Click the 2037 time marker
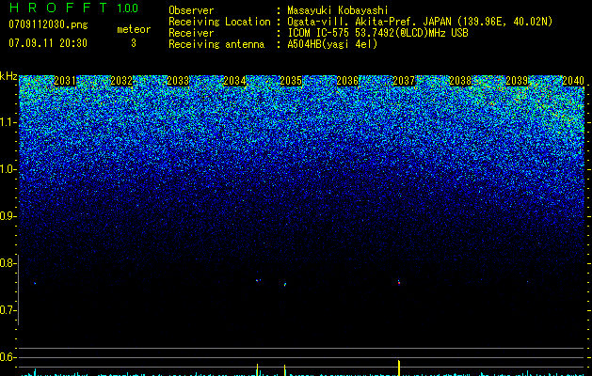 pyautogui.click(x=404, y=81)
